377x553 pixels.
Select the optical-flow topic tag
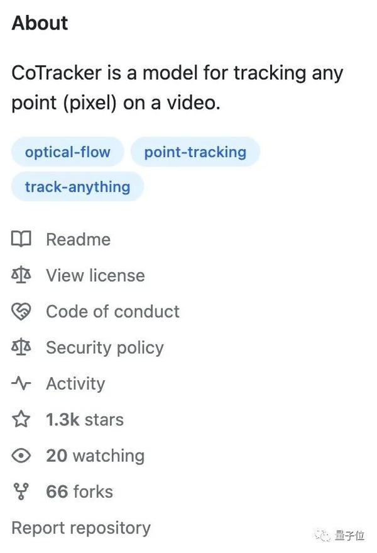[x=67, y=151]
